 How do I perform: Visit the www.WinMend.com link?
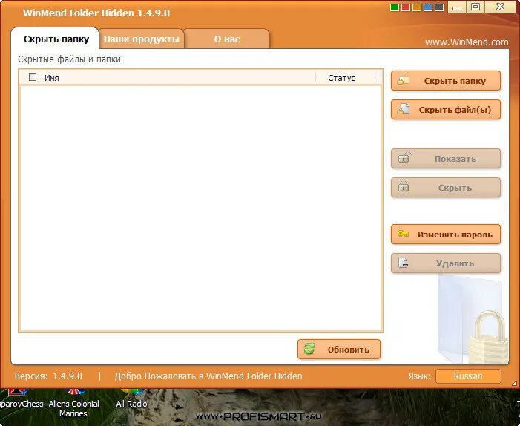[467, 42]
